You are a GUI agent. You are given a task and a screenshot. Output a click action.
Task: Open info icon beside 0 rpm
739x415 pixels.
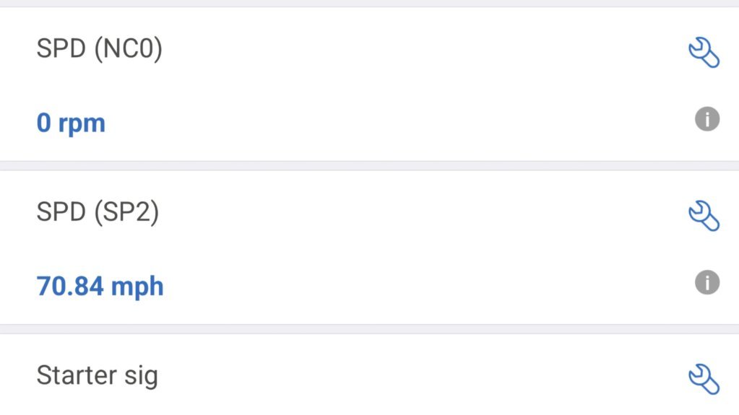707,118
